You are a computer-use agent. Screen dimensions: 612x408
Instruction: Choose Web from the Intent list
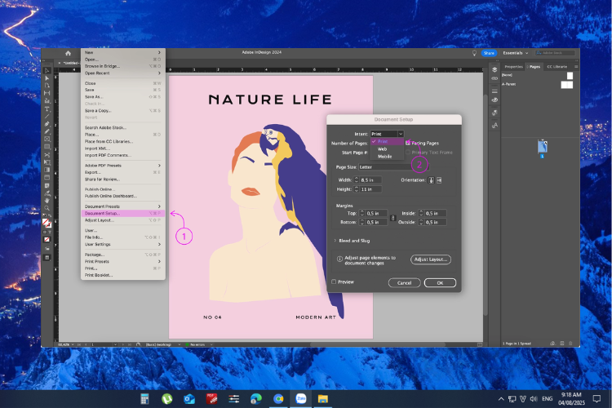tap(382, 149)
